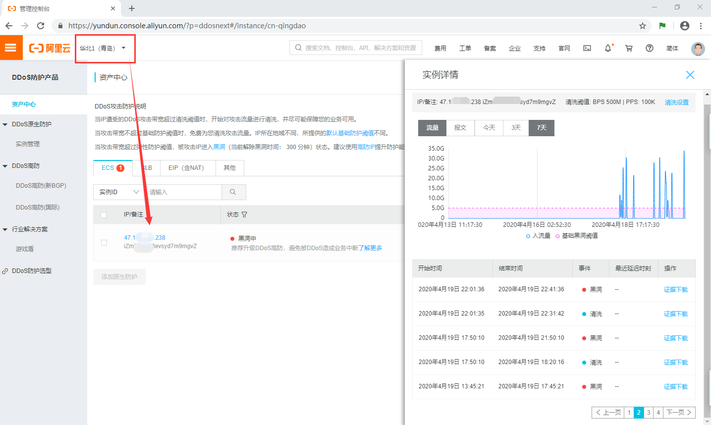Click 证据下载 for the 13:45:21 黑洞 event
Screen dimensions: 711x425
[x=676, y=387]
